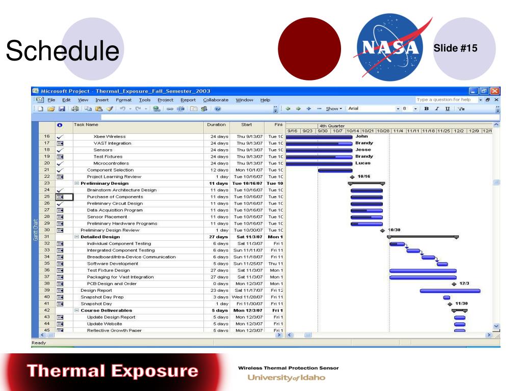Viewport: 522px width, 391px height.
Task: Insert a hyperlink with the globe icon
Action: pos(156,109)
